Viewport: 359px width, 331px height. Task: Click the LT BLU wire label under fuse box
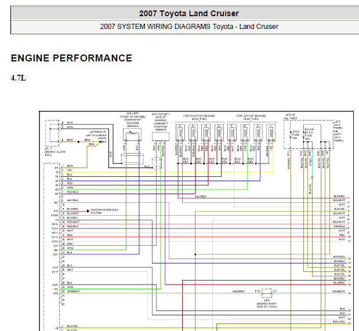click(x=310, y=162)
